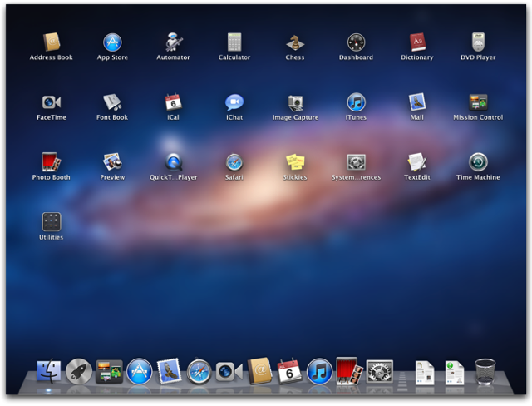Viewport: 532px width, 406px height.
Task: Open the document stack with green arrow
Action: click(x=455, y=373)
